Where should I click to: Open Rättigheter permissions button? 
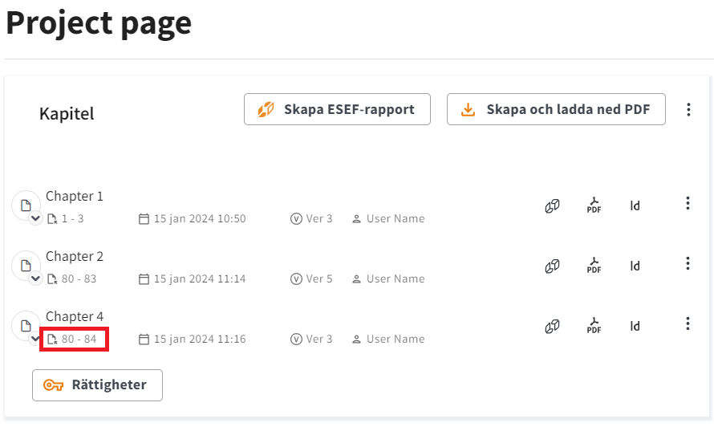click(97, 385)
